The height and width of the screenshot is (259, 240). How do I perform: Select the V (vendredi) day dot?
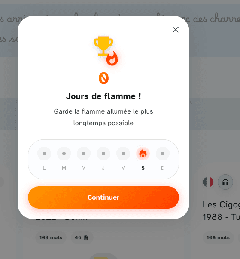123,154
